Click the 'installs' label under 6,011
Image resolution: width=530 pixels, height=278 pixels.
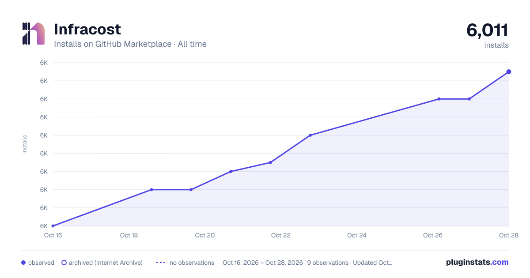(x=496, y=45)
